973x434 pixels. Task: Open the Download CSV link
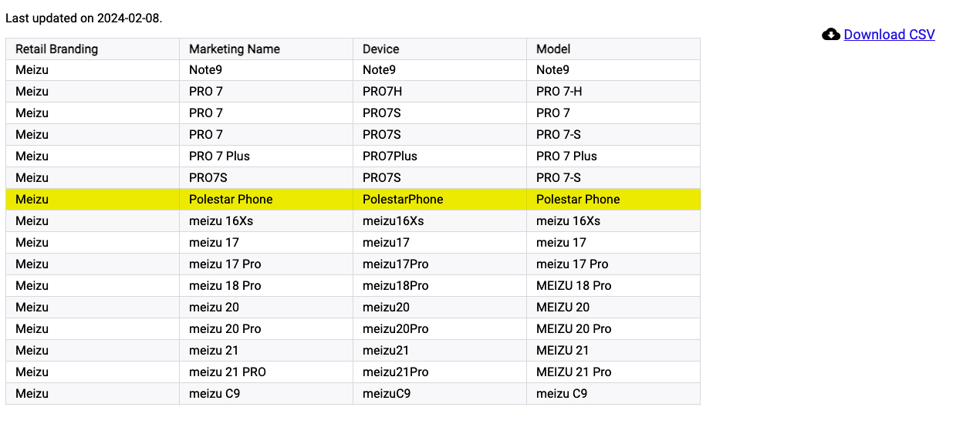tap(889, 35)
